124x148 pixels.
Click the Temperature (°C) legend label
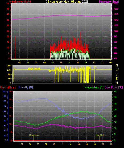coord(94,87)
